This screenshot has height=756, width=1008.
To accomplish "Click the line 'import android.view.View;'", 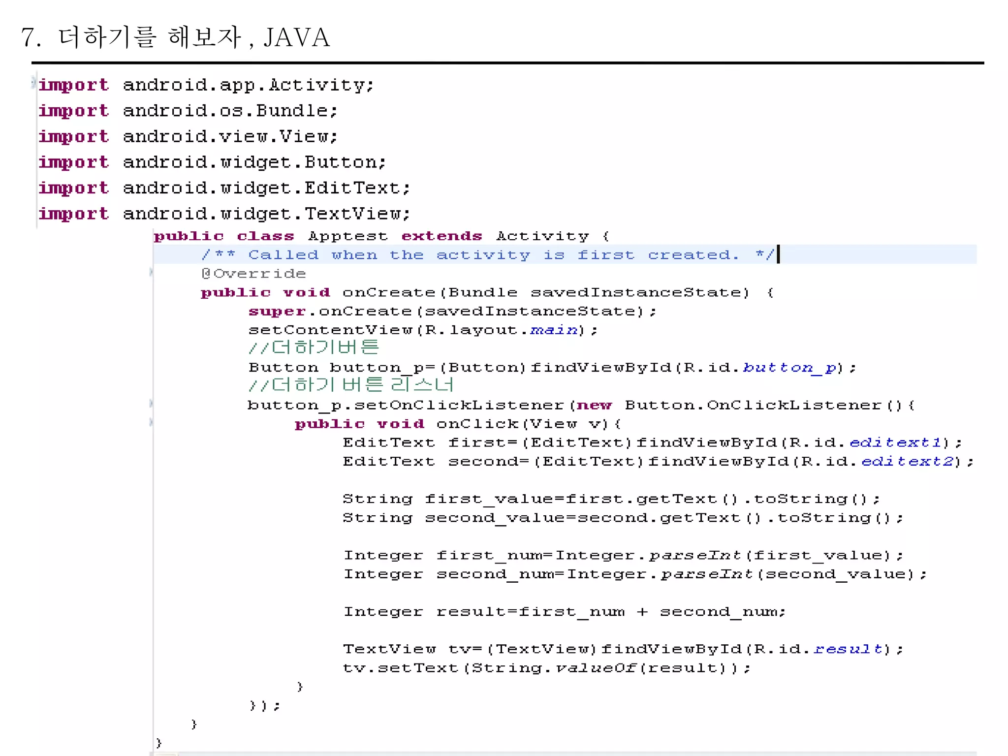I will pyautogui.click(x=188, y=136).
